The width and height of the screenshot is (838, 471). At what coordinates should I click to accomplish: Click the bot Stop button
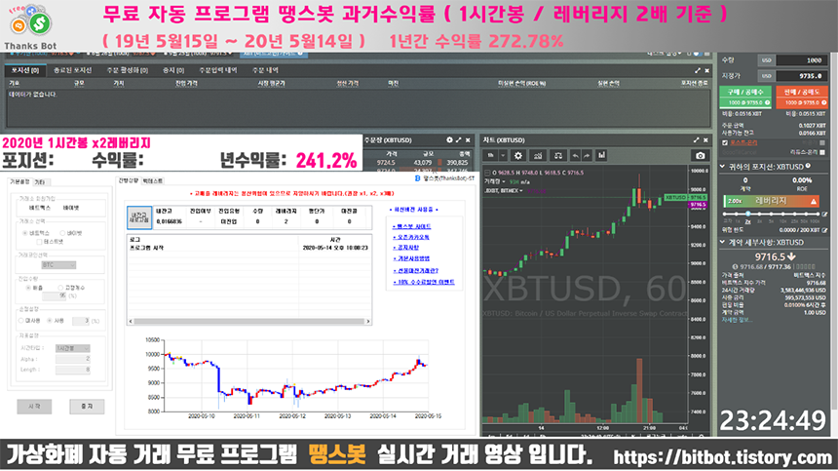(x=87, y=407)
